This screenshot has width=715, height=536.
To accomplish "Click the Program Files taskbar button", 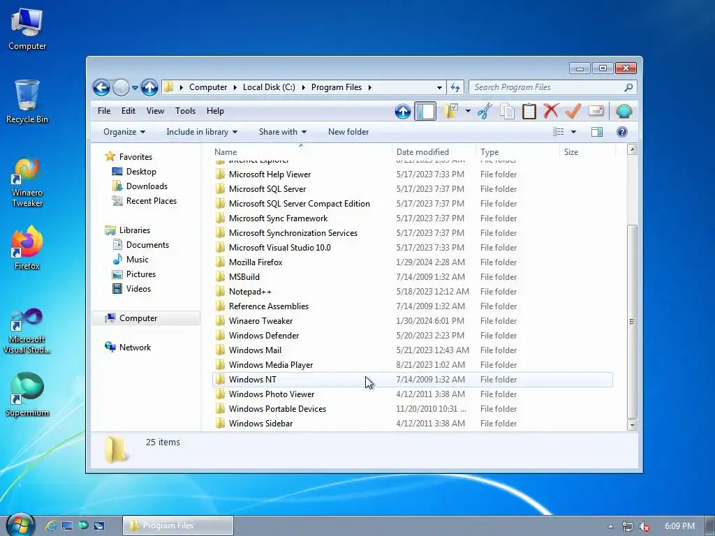I will pyautogui.click(x=178, y=526).
